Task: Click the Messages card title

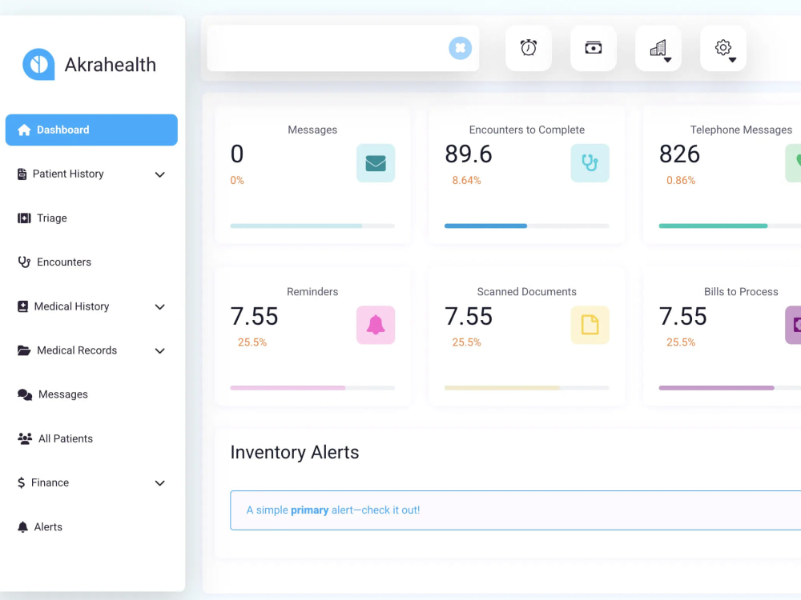Action: [x=312, y=130]
